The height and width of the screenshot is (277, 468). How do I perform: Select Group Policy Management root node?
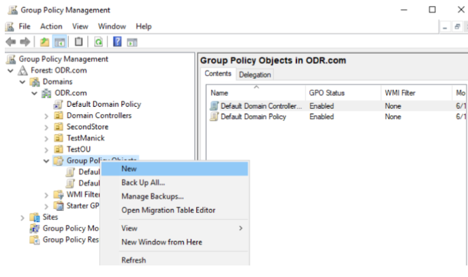point(63,59)
